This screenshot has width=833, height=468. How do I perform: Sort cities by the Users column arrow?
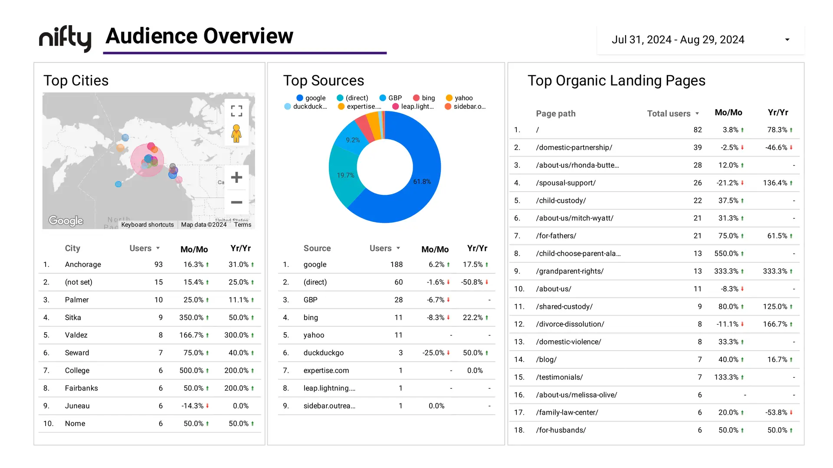[158, 248]
